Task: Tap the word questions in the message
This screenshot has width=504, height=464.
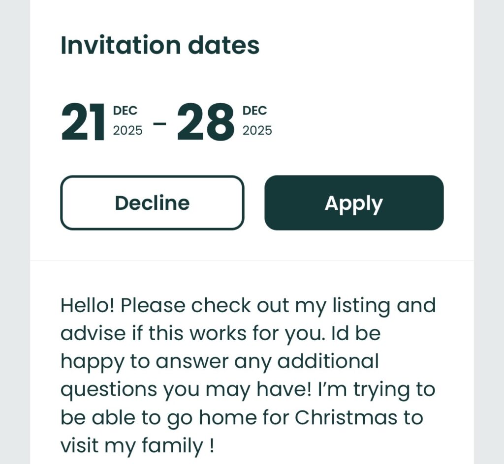Action: (x=108, y=390)
